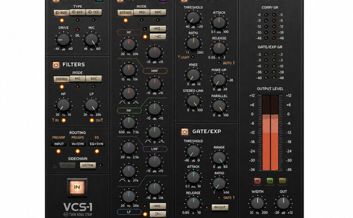Screen dimensions: 353x218
Task: Click the LP filter knob
Action: pyautogui.click(x=92, y=105)
